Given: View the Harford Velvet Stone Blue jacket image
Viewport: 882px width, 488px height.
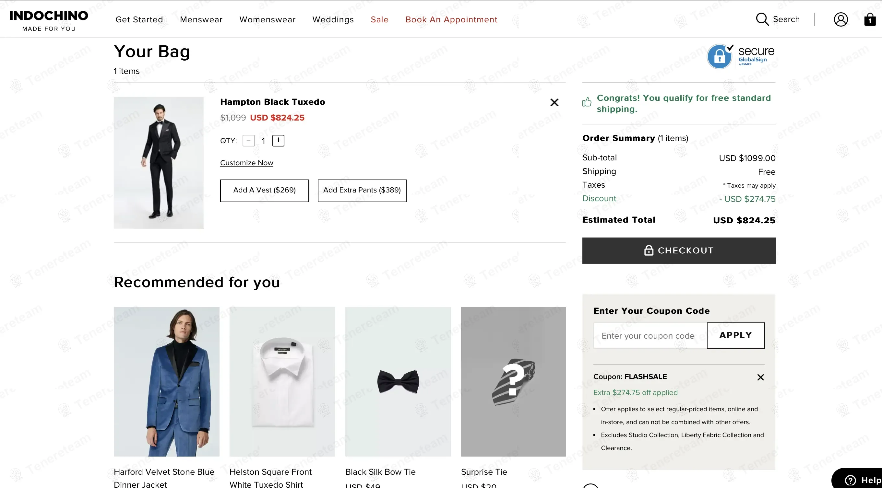Looking at the screenshot, I should point(166,382).
